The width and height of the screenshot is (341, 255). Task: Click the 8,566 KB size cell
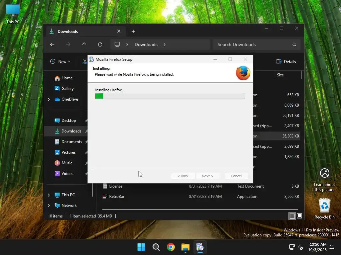(x=292, y=197)
